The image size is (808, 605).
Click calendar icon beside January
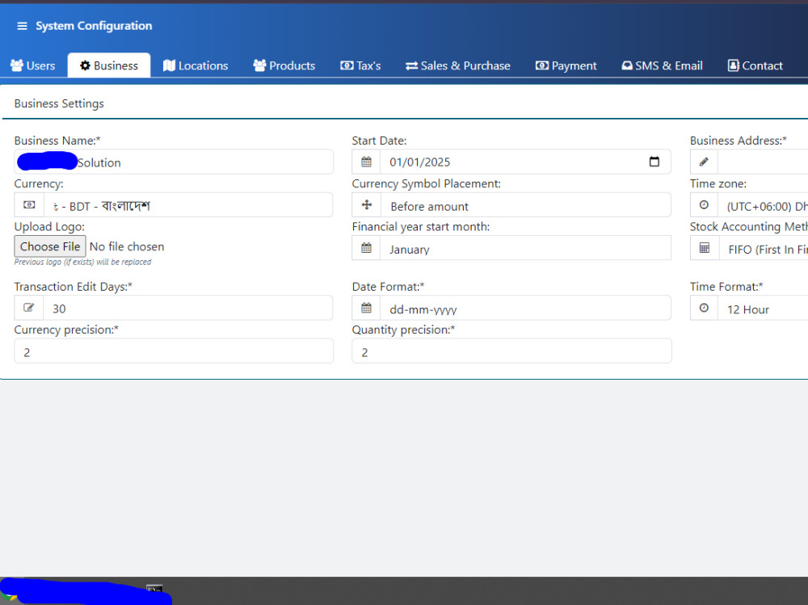pyautogui.click(x=366, y=249)
